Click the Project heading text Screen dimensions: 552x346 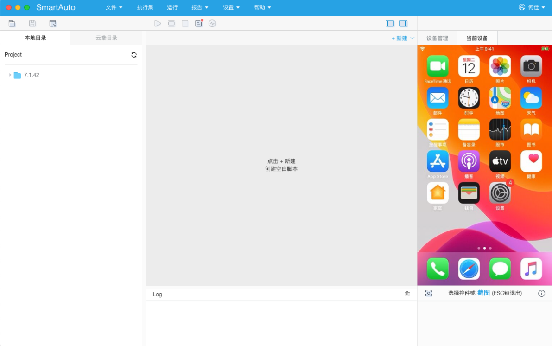(x=13, y=55)
